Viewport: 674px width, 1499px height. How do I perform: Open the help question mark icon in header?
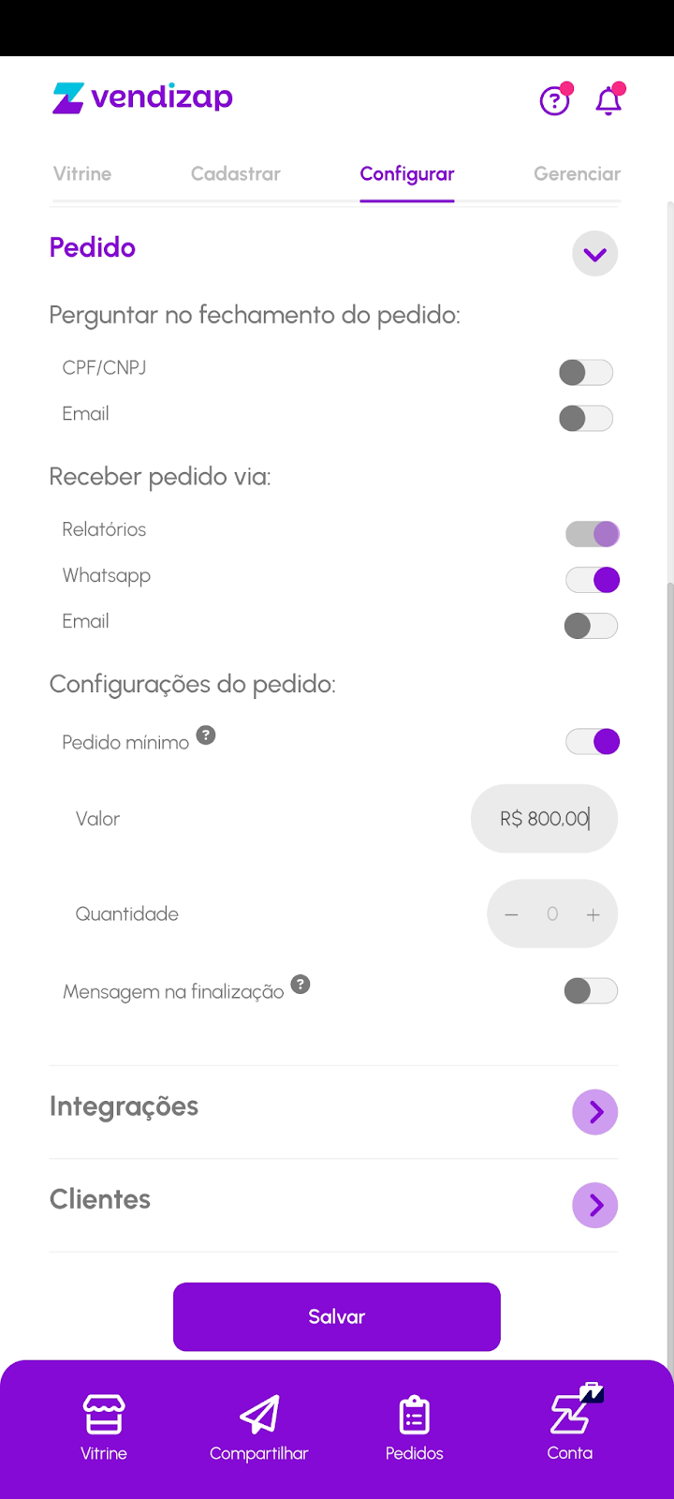click(554, 100)
